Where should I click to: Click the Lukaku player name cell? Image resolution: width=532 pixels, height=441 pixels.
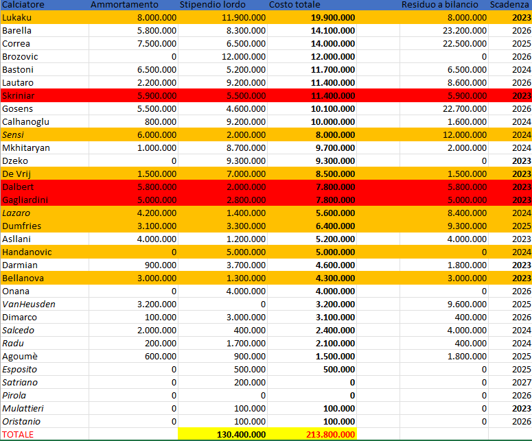[x=18, y=18]
